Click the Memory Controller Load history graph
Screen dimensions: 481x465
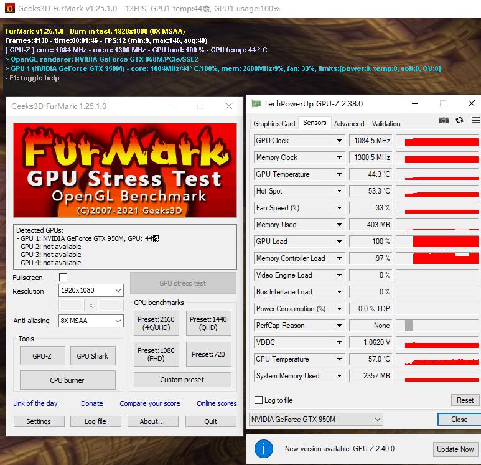coord(439,258)
